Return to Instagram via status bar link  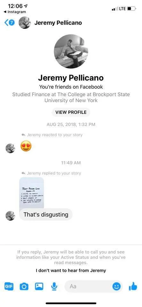[15, 12]
